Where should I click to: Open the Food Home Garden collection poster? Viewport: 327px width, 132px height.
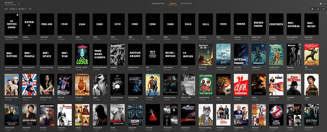coord(100,54)
